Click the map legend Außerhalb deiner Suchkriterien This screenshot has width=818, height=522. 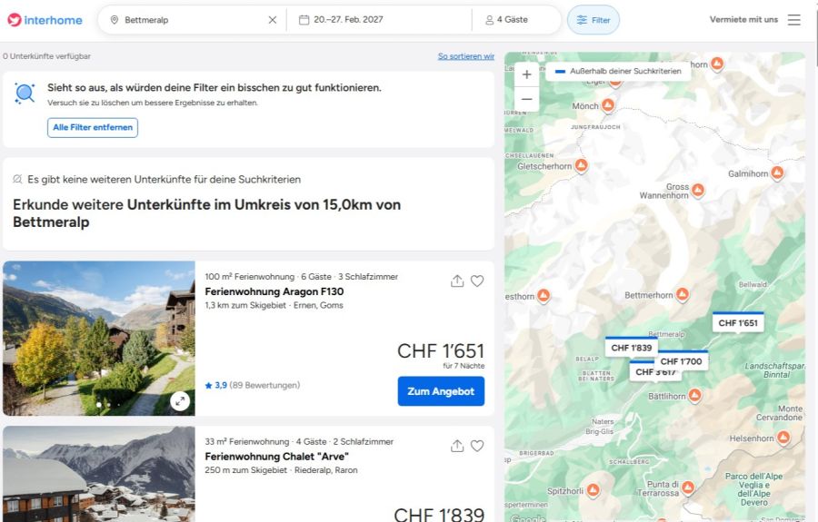click(618, 71)
